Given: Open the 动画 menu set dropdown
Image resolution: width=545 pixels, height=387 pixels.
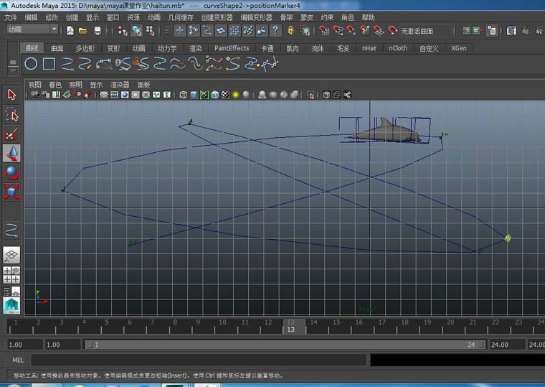Looking at the screenshot, I should (x=33, y=29).
